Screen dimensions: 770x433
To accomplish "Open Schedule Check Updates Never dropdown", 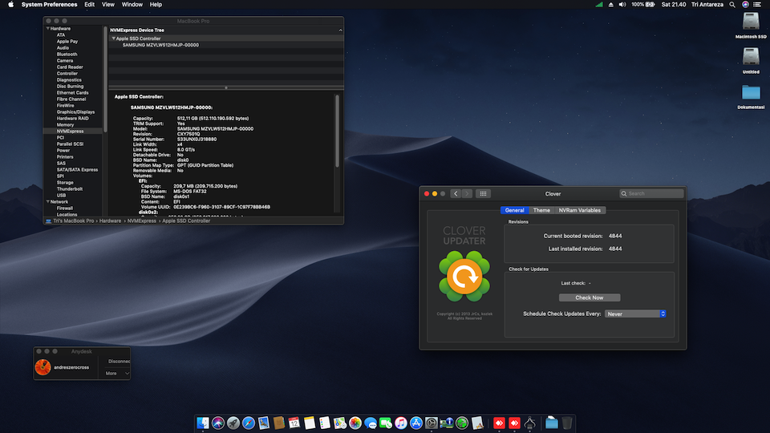I will point(635,314).
